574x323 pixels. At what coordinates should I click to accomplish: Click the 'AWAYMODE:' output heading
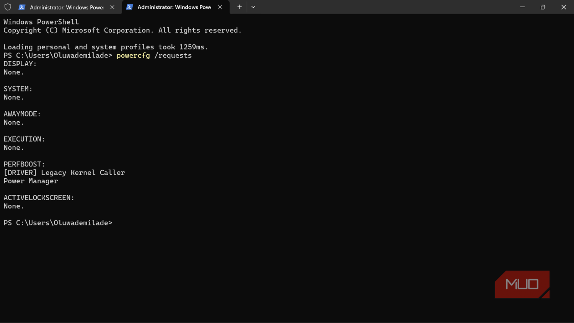[x=22, y=114]
